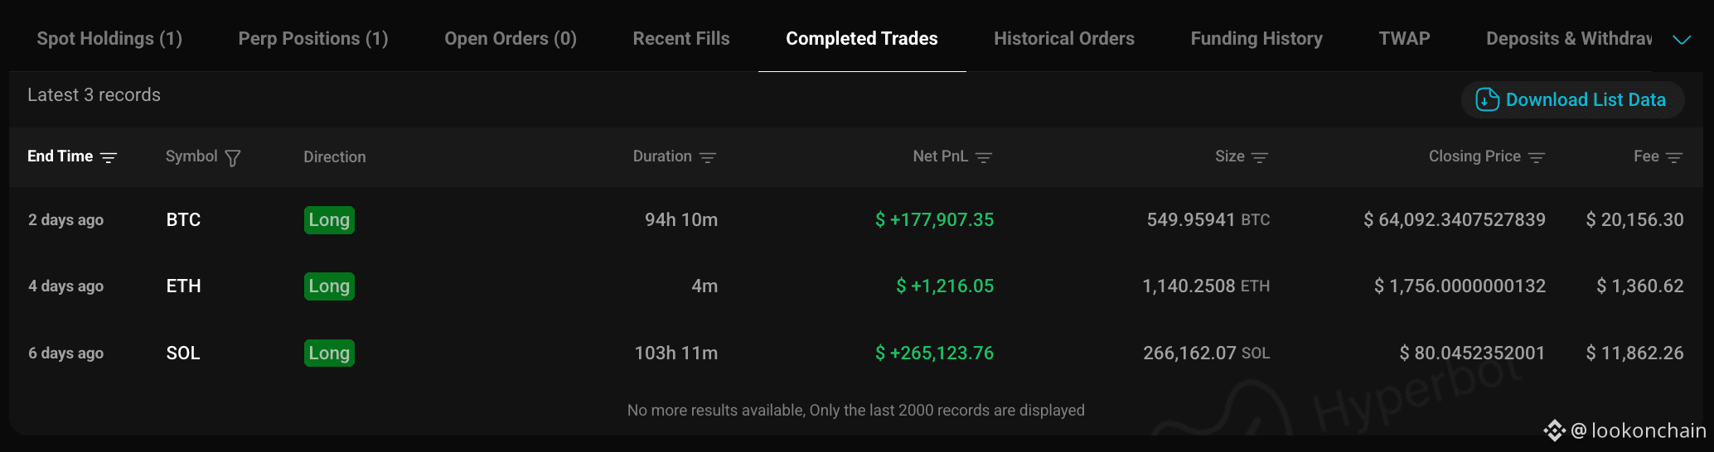Go to Open Orders tab

click(x=511, y=39)
